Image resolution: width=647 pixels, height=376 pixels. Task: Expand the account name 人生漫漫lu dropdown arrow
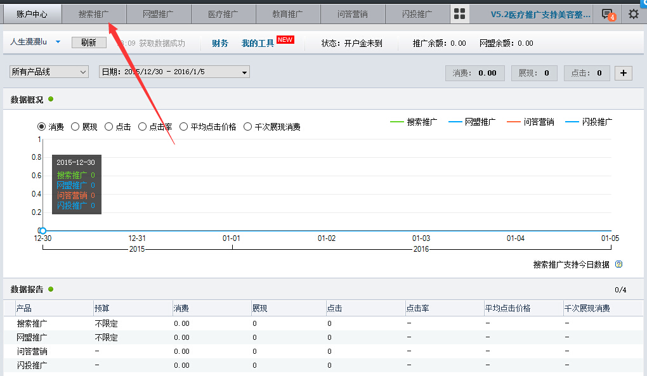point(58,42)
